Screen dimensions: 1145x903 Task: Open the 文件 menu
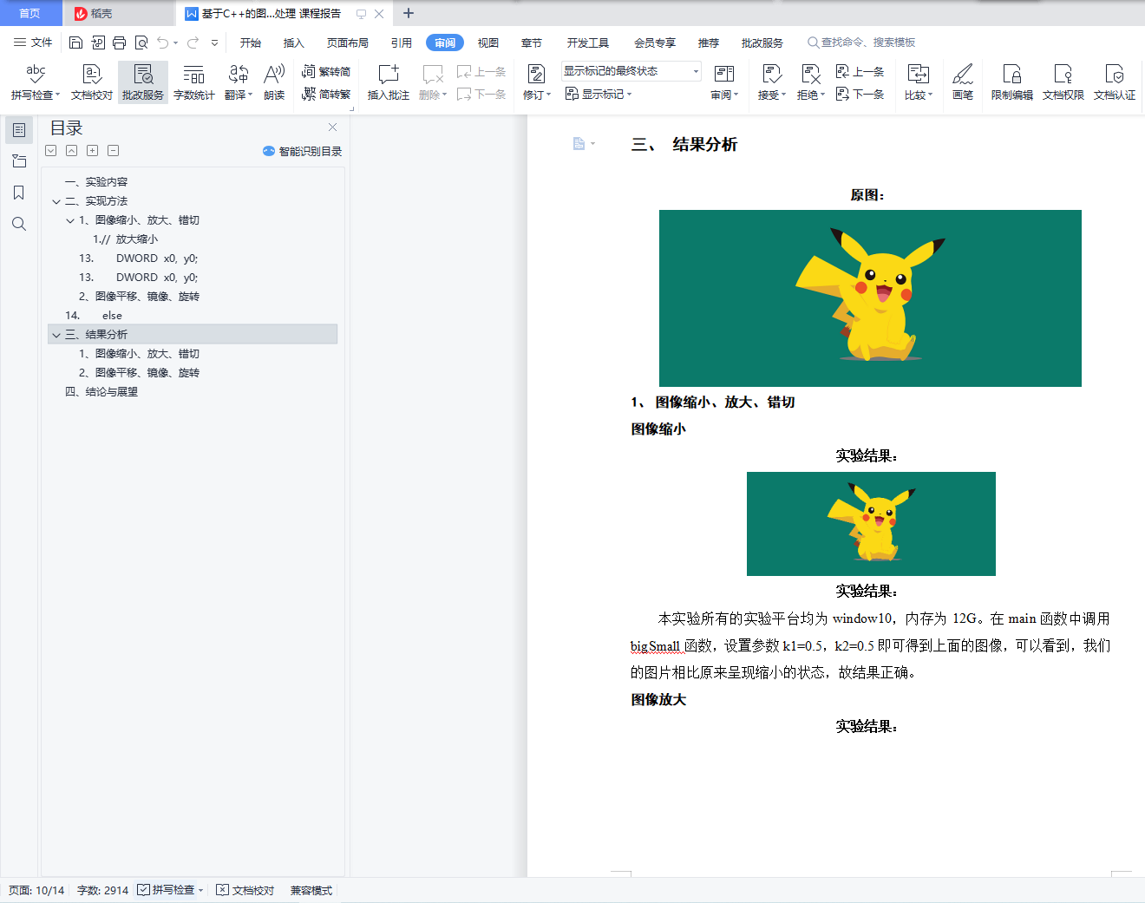click(x=33, y=43)
